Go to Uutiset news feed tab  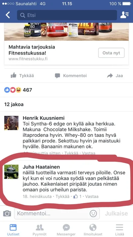(x=13, y=230)
